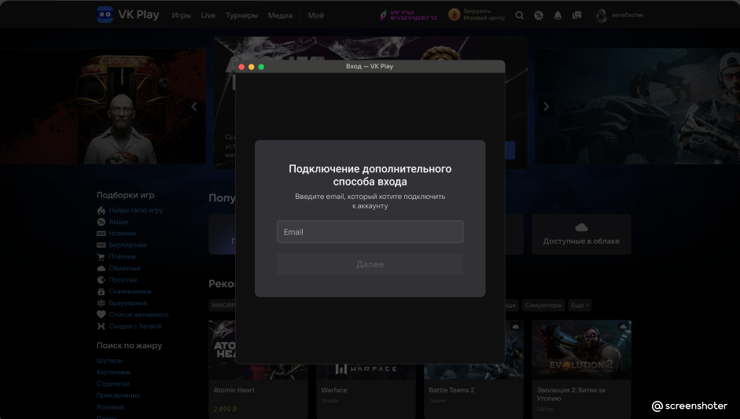Open the Моё menu item

click(315, 15)
